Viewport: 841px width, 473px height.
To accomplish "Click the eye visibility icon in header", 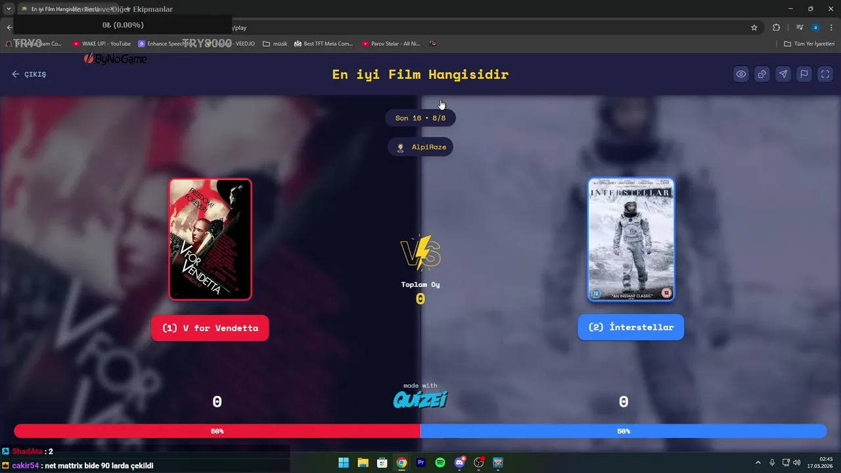I will click(741, 74).
